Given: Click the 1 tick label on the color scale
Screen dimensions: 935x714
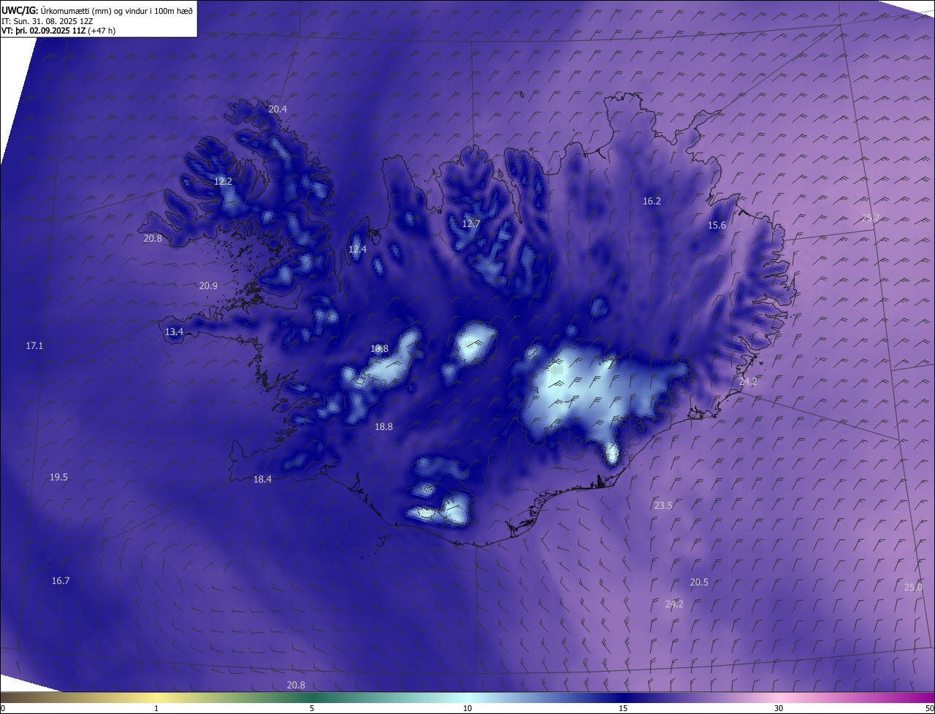Looking at the screenshot, I should point(156,708).
